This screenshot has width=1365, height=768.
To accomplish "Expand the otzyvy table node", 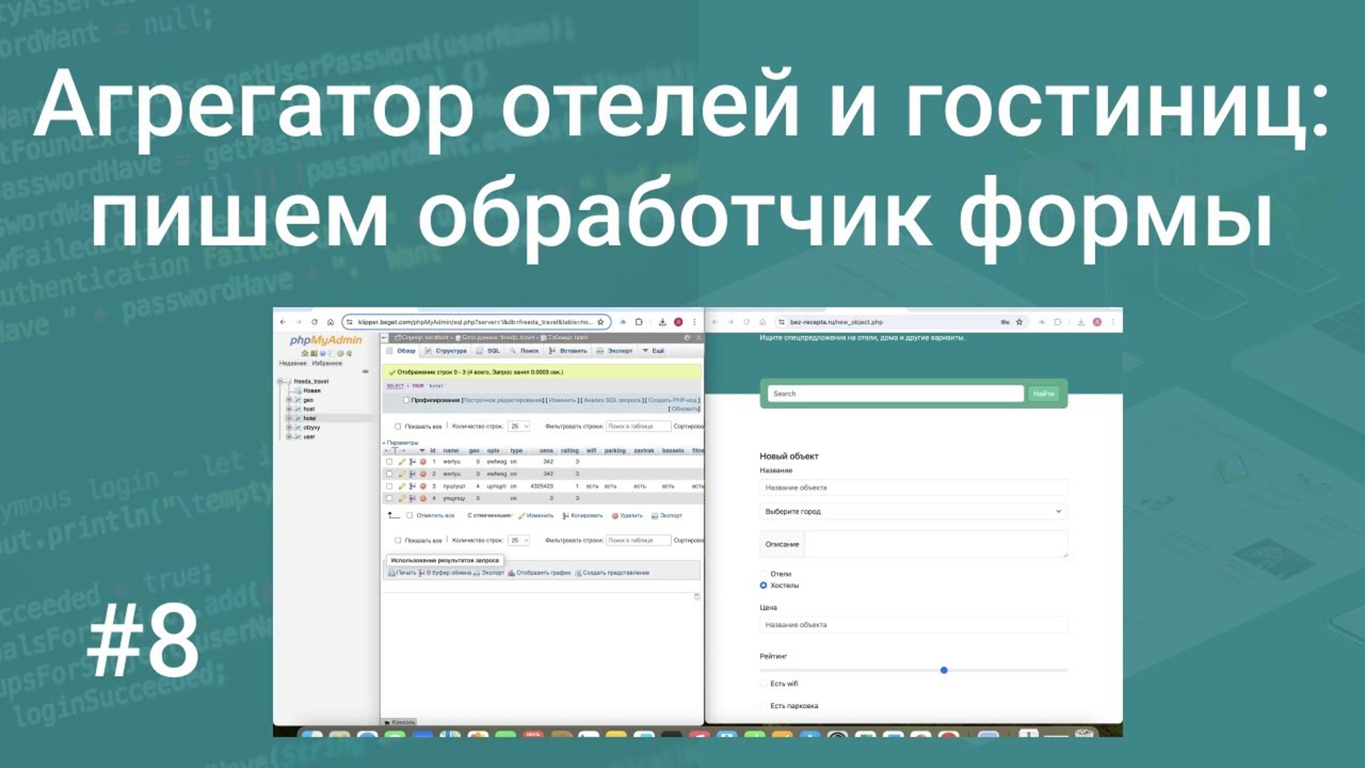I will tap(289, 428).
